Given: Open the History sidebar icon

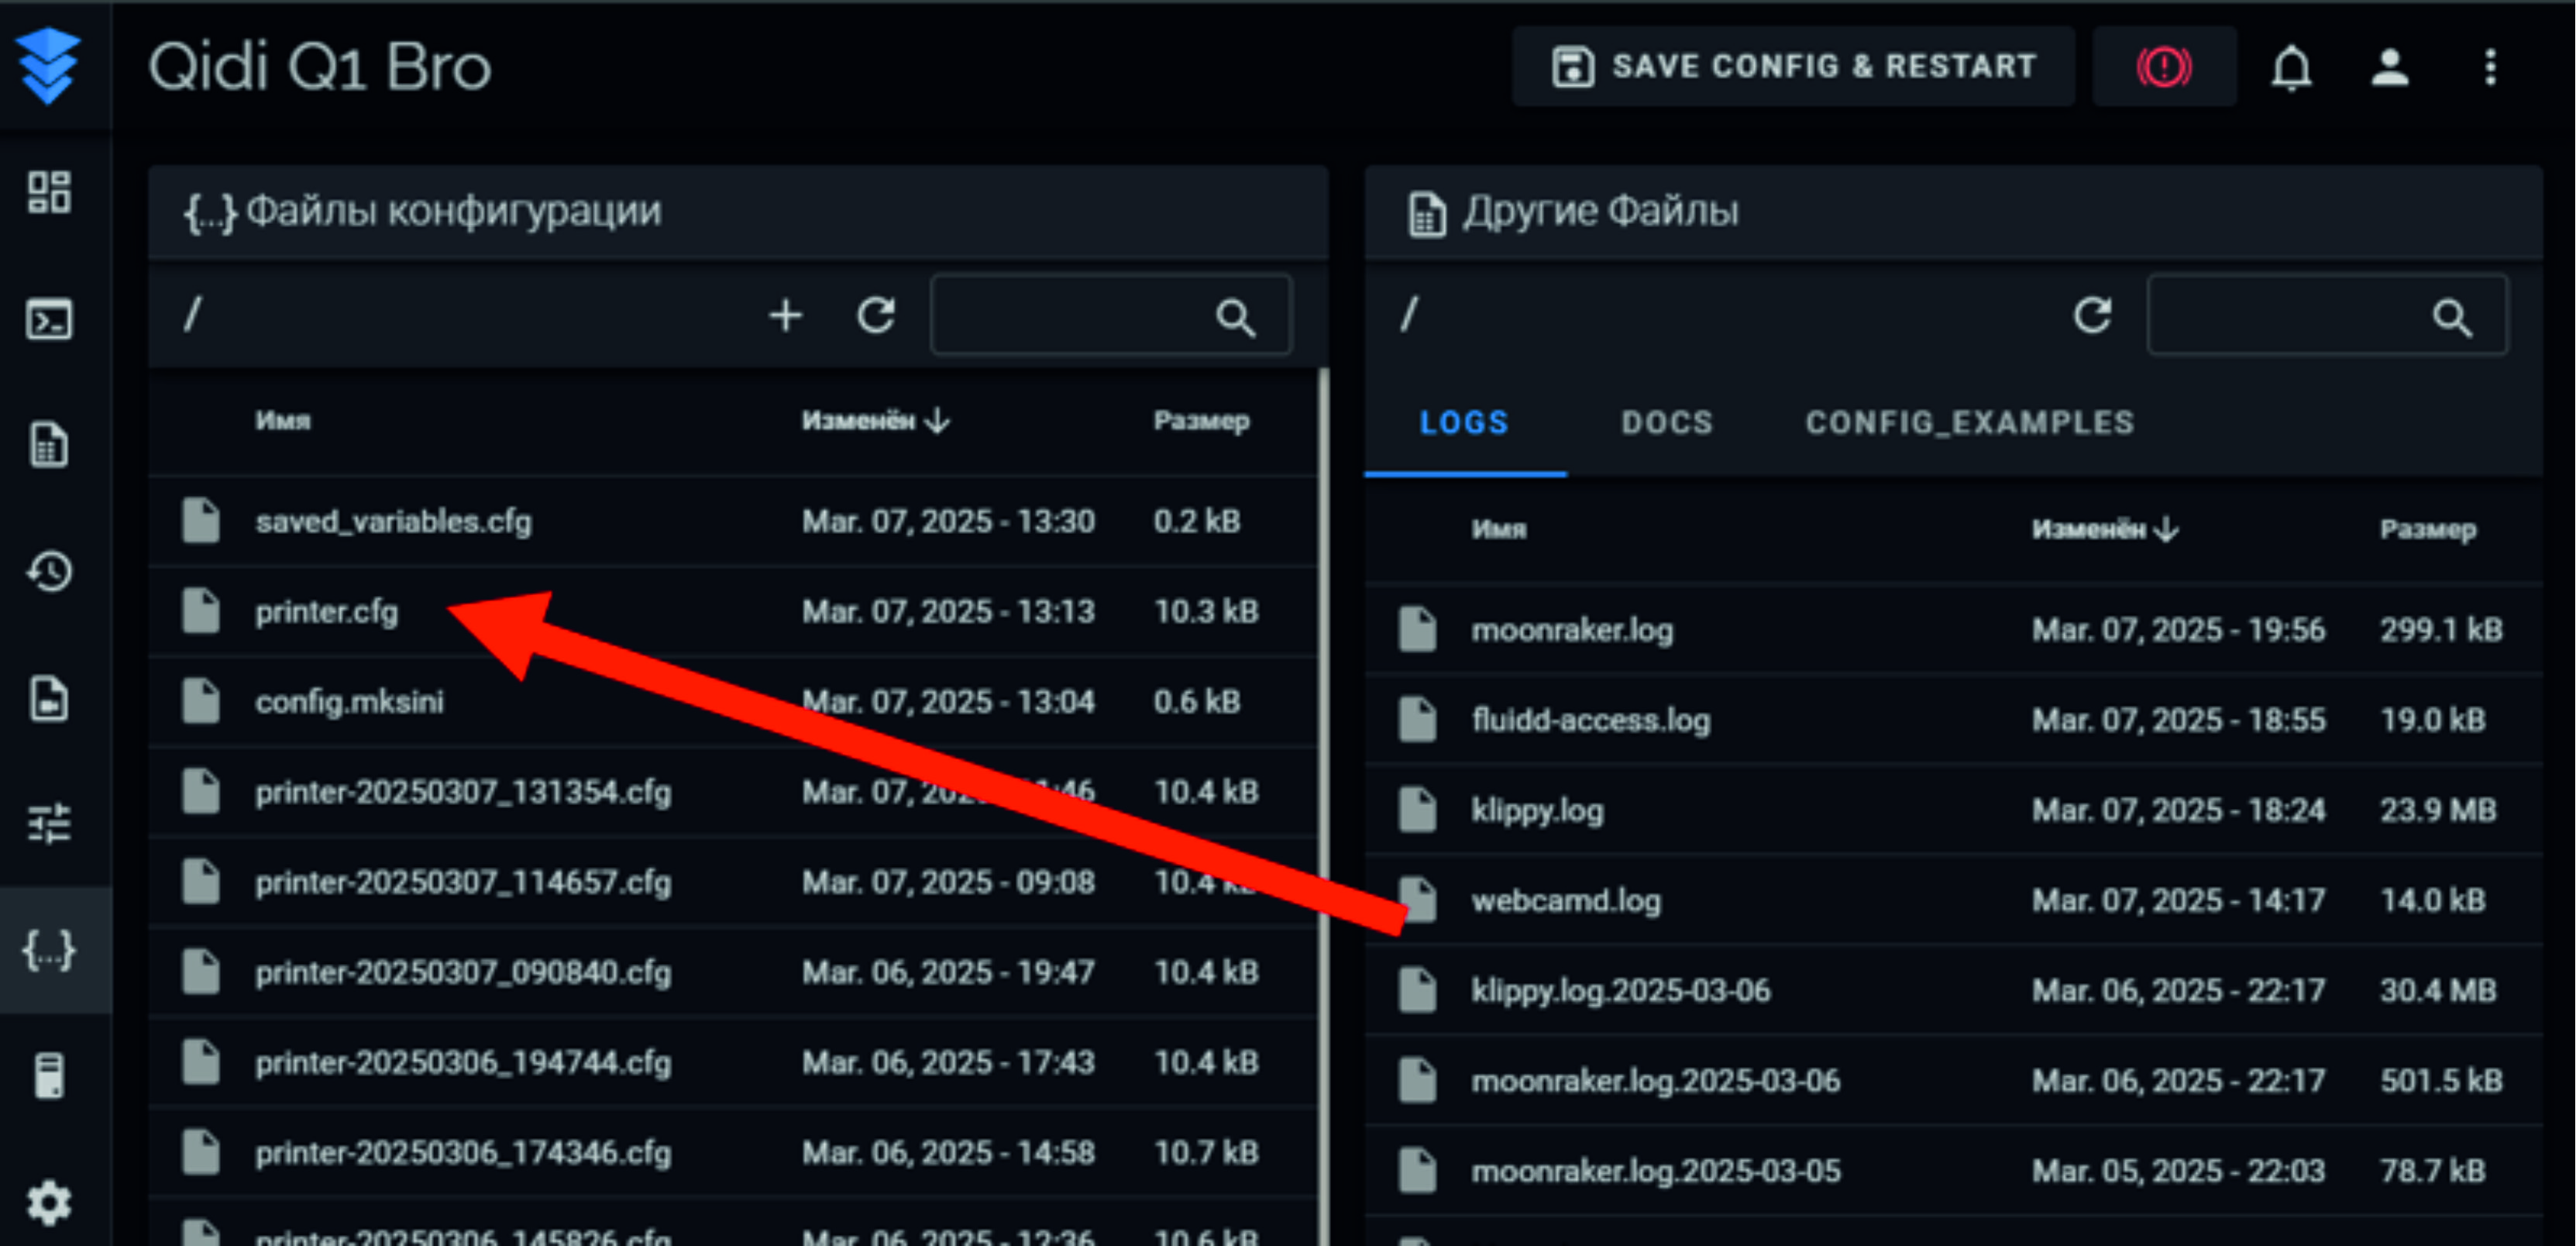Looking at the screenshot, I should coord(49,571).
